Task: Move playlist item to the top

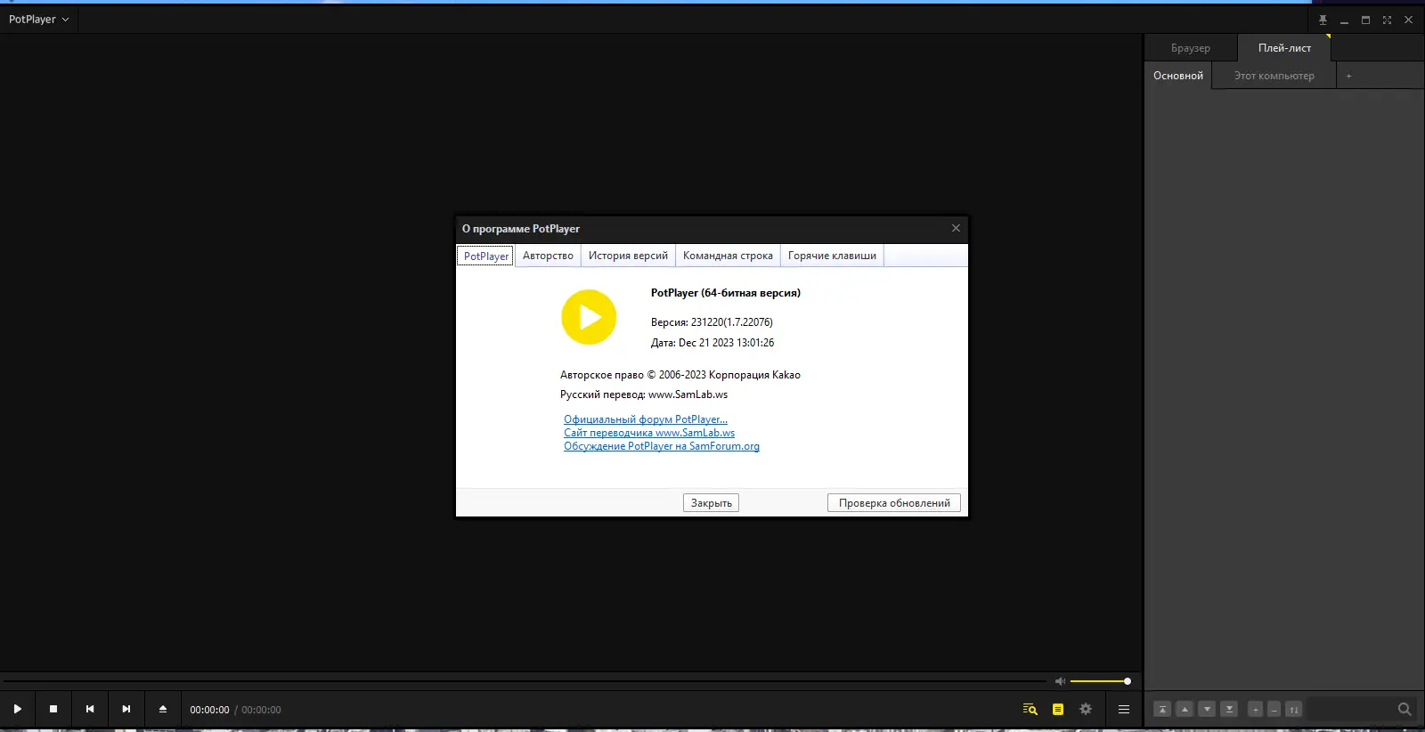Action: point(1162,709)
